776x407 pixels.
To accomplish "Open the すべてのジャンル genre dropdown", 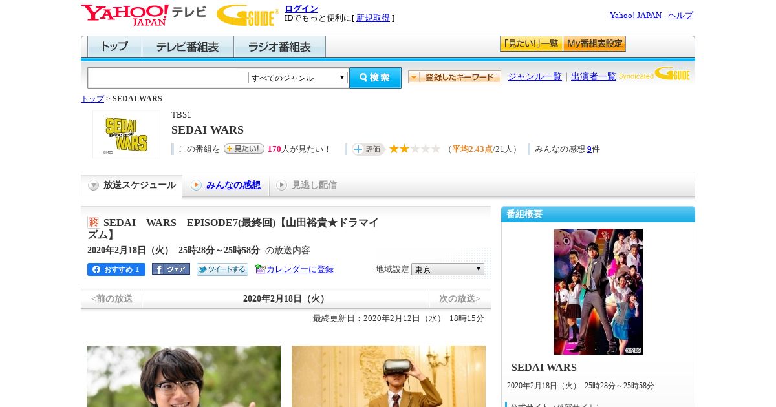I will [x=298, y=78].
